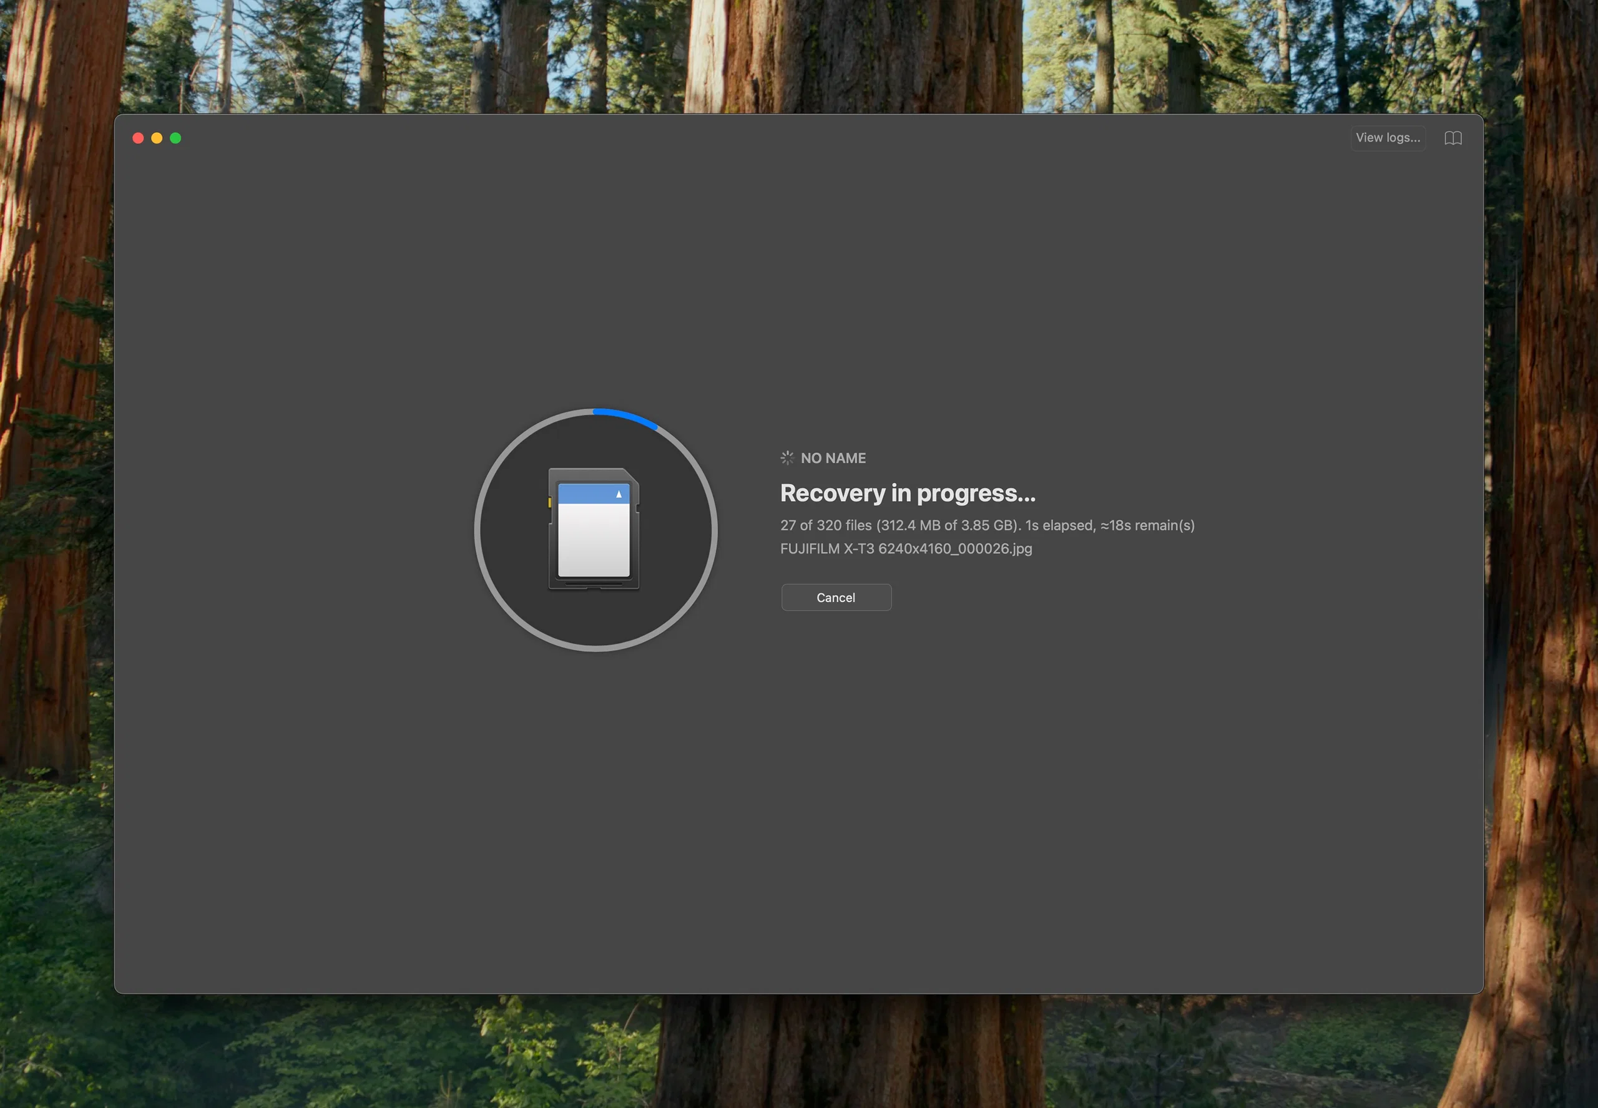Maximize window with the green button
Viewport: 1598px width, 1108px height.
175,138
